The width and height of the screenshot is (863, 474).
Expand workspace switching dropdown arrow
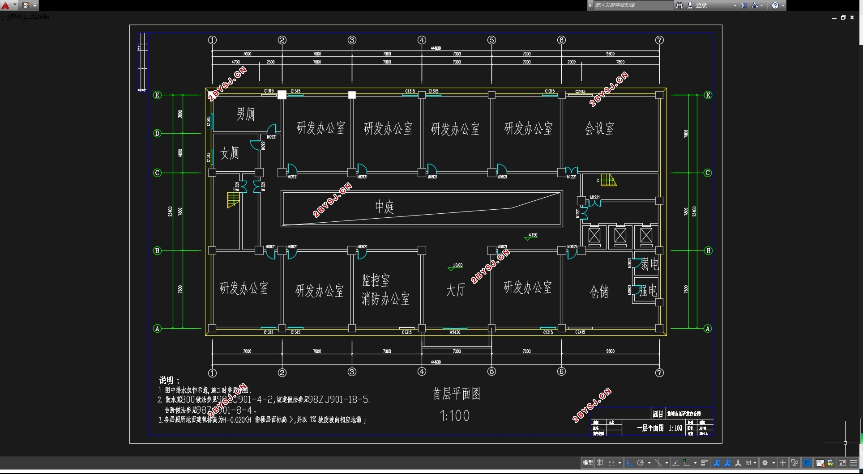point(773,463)
